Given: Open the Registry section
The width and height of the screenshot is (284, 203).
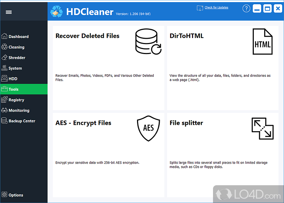Looking at the screenshot, I should [x=24, y=100].
